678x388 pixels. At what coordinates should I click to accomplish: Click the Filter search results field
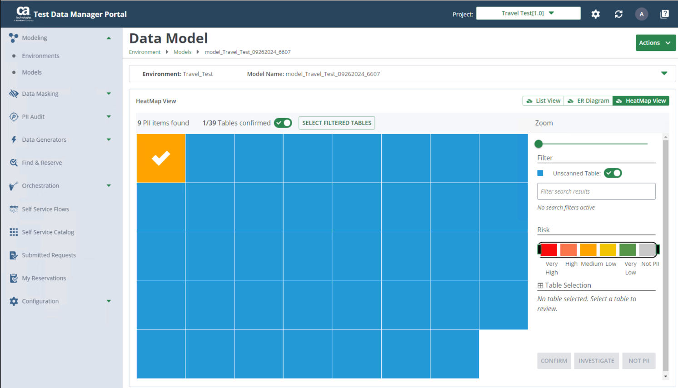596,192
